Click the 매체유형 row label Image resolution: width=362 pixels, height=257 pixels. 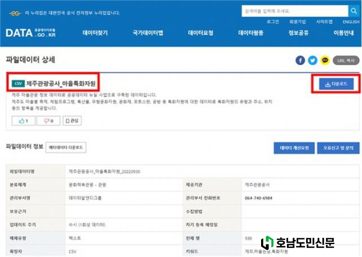(18, 238)
